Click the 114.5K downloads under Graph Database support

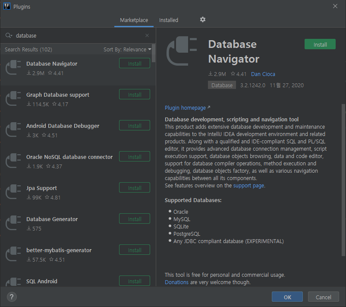pyautogui.click(x=38, y=104)
